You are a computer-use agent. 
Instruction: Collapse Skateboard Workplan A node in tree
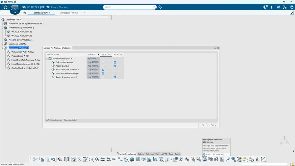click(2, 48)
